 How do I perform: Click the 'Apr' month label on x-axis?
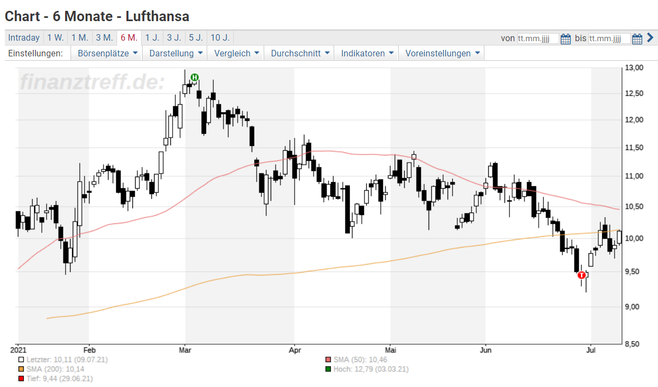click(x=295, y=350)
